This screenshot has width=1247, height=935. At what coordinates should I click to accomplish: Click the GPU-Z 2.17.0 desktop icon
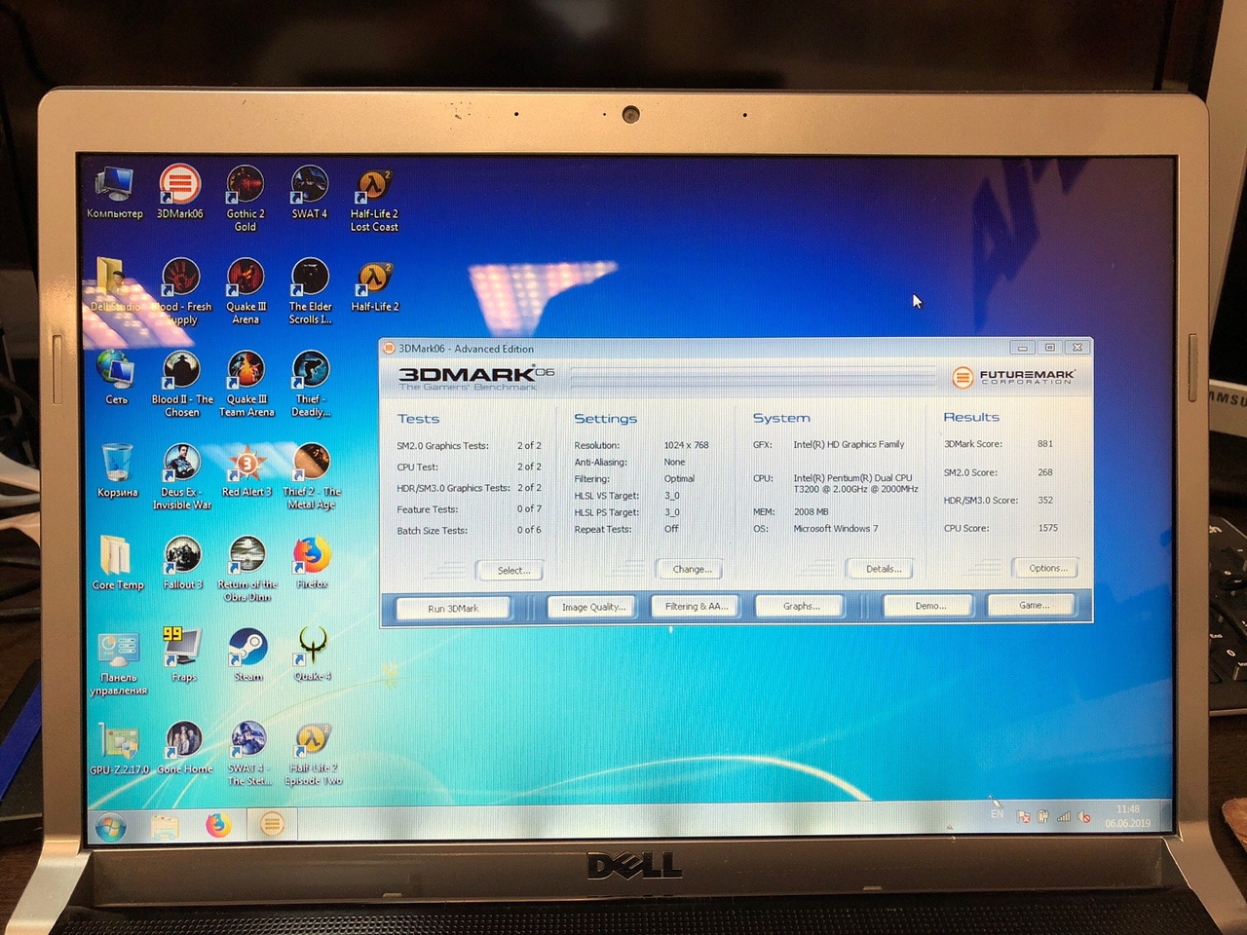[x=119, y=749]
